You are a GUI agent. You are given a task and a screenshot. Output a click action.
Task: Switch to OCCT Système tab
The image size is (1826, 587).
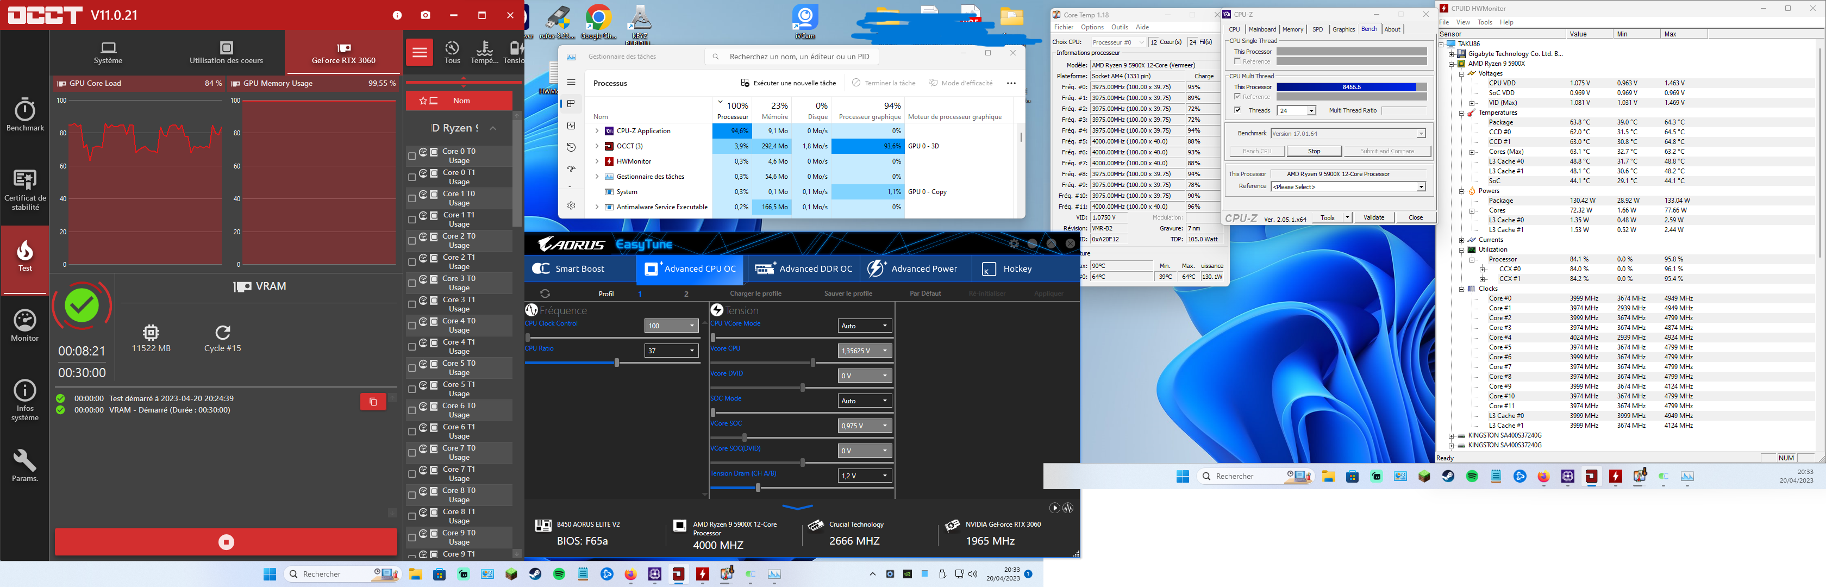(x=109, y=53)
